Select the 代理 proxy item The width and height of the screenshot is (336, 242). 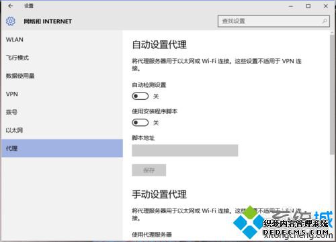pyautogui.click(x=62, y=148)
